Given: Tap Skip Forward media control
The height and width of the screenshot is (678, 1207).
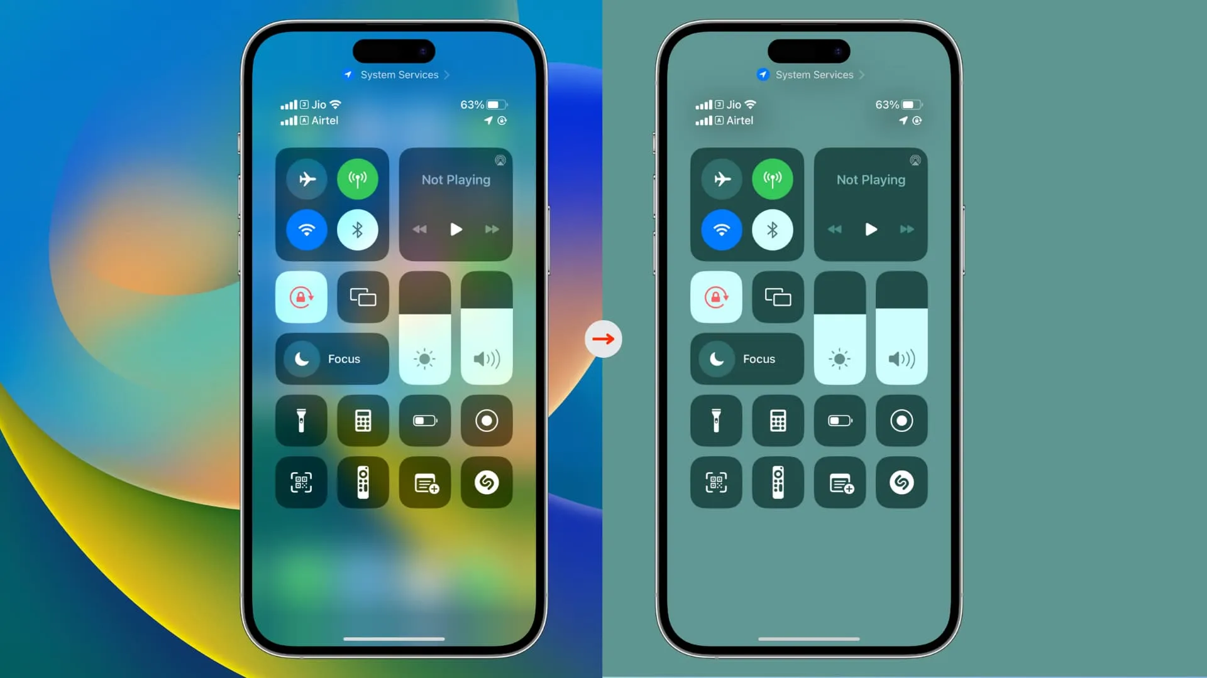Looking at the screenshot, I should (x=491, y=229).
